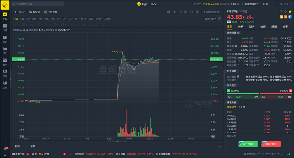Switch to the 公告 tab
Screen dimensions: 294x158
263,27
